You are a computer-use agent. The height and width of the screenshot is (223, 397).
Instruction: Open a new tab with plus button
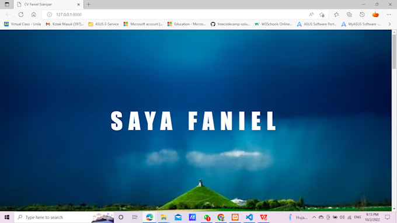88,4
